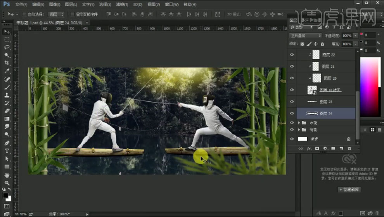Image resolution: width=384 pixels, height=217 pixels.
Task: Click the delete layer trash icon
Action: pyautogui.click(x=349, y=148)
